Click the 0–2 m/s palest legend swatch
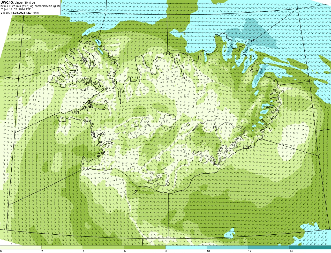 coord(21,247)
